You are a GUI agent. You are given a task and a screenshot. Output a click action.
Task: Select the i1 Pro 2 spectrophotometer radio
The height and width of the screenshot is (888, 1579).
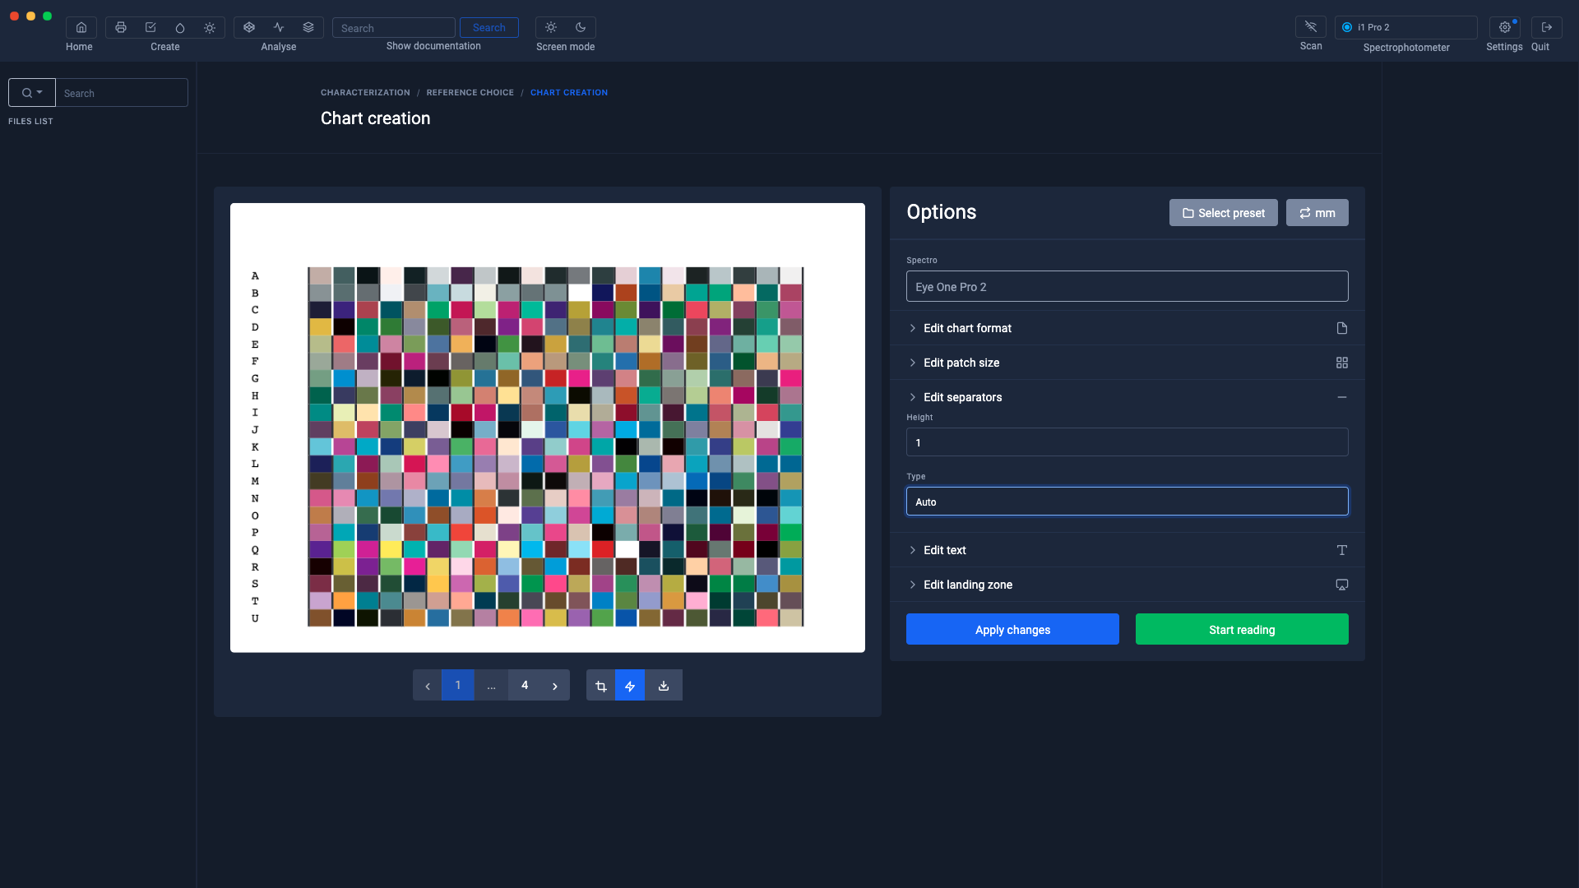(1347, 27)
